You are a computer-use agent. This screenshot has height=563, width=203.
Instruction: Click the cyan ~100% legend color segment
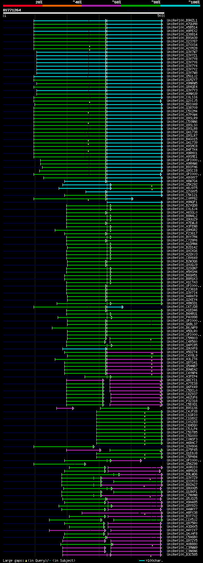(x=180, y=6)
